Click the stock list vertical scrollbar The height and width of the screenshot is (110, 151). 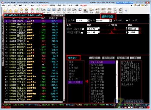64,59
